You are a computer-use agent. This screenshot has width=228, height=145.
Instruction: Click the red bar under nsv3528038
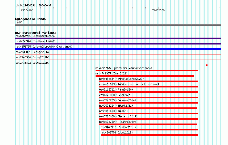[149, 119]
